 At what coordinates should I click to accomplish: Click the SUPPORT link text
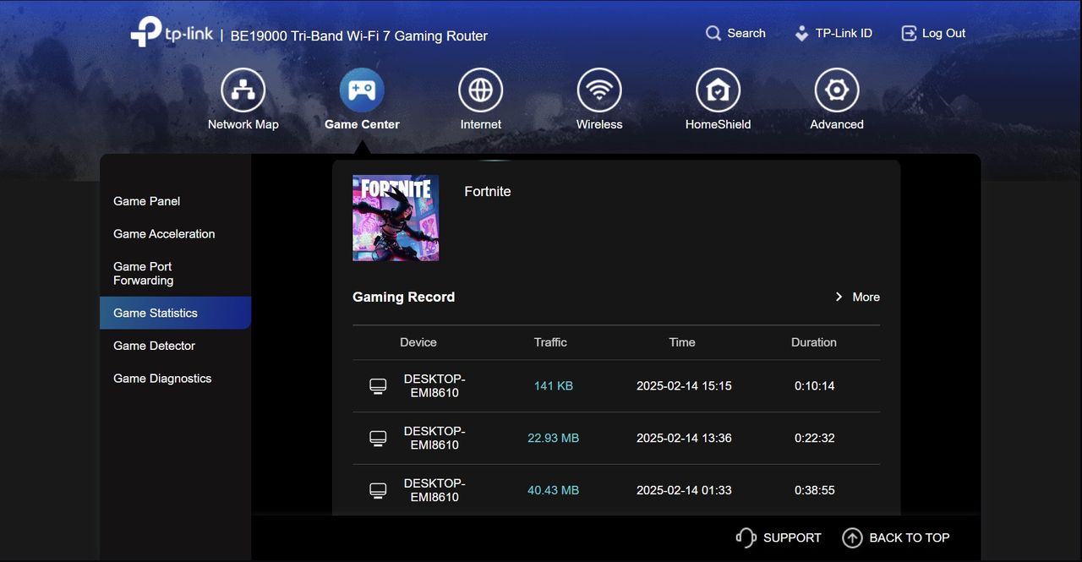792,537
